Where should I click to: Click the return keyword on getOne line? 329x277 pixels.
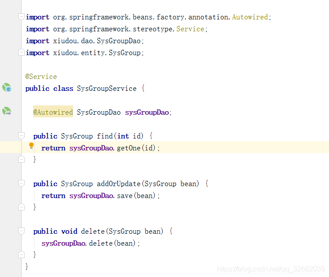click(54, 148)
